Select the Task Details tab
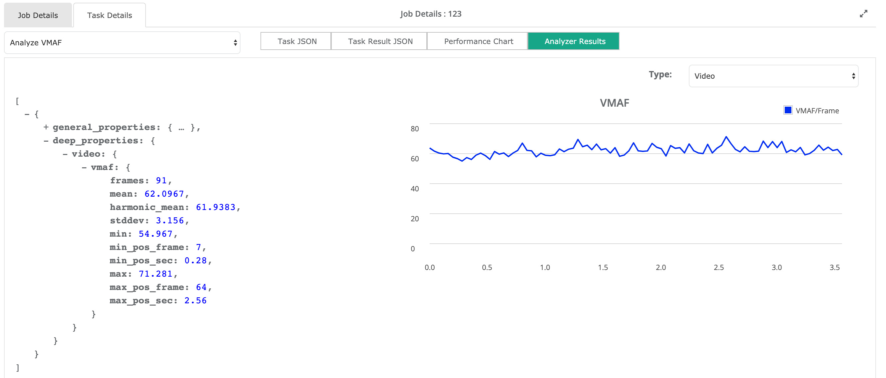This screenshot has width=886, height=378. (x=109, y=15)
